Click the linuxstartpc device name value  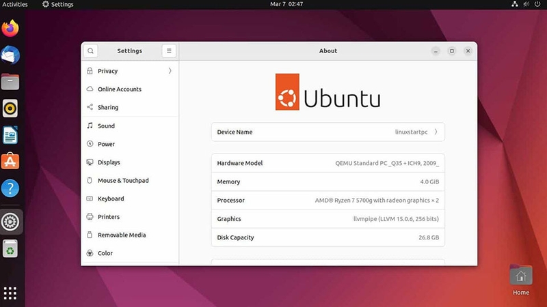click(x=412, y=132)
